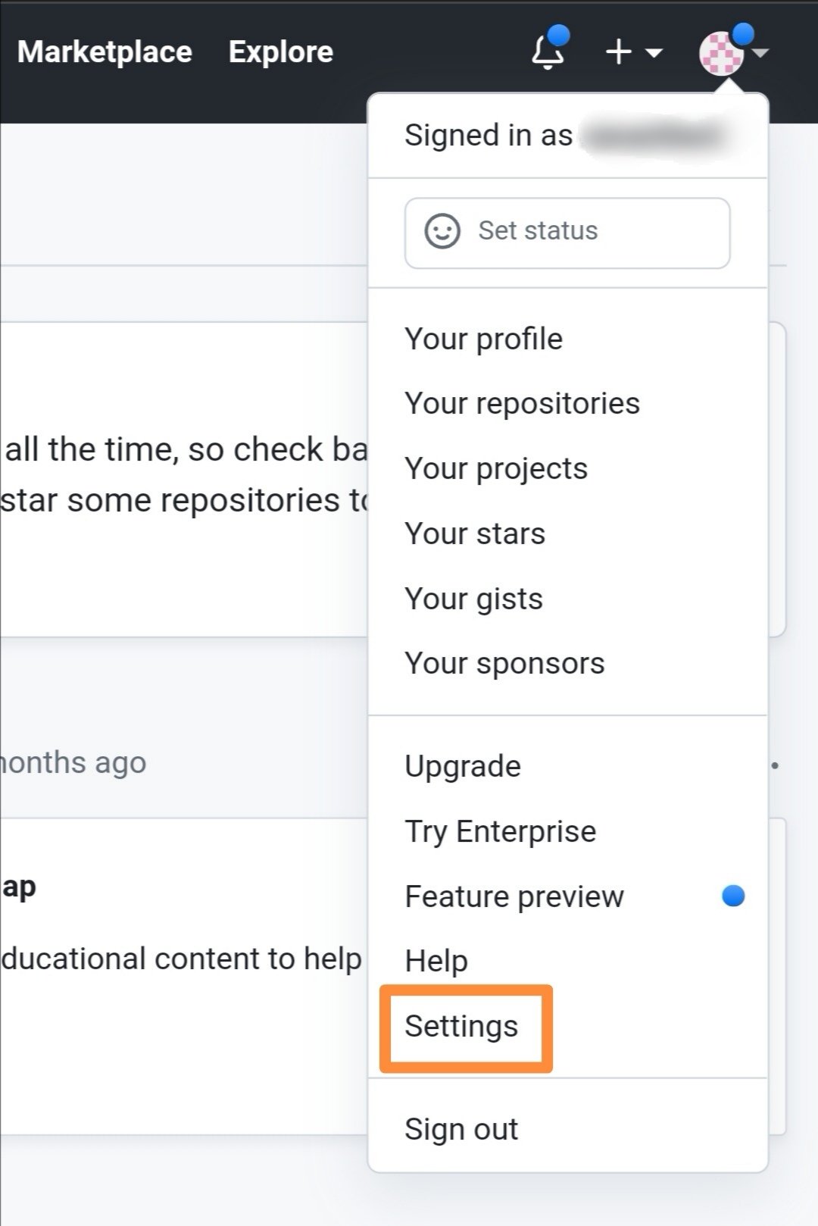Screen dimensions: 818x1226
Task: Open Your repositories
Action: 522,403
